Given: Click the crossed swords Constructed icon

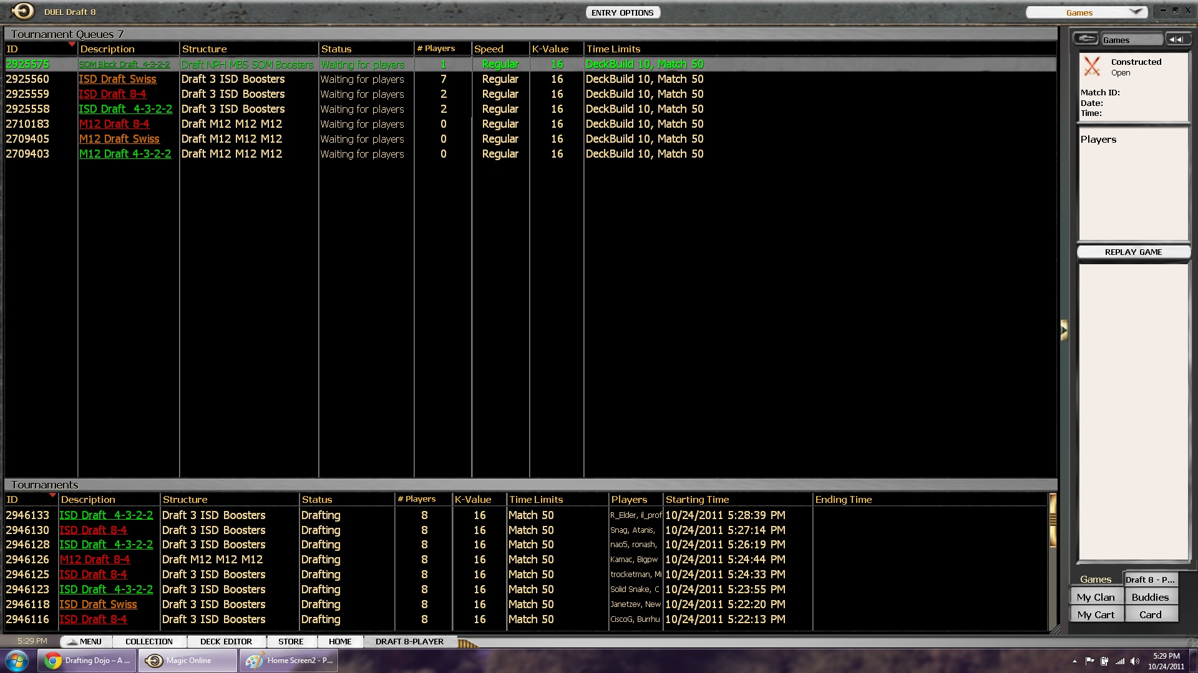Looking at the screenshot, I should point(1092,67).
